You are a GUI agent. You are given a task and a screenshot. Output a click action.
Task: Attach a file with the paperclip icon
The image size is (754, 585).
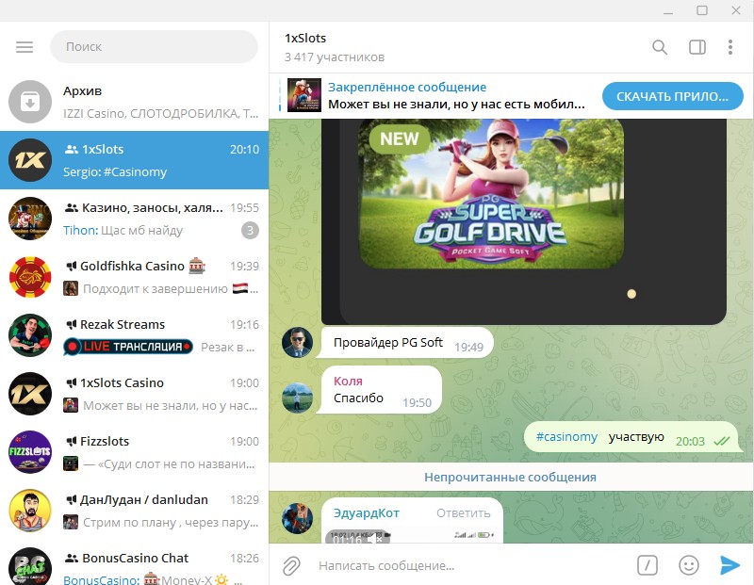coord(291,565)
